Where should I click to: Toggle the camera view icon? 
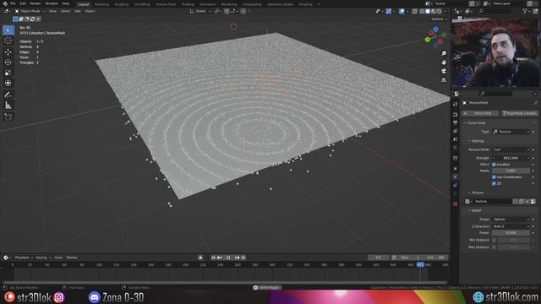pos(444,71)
